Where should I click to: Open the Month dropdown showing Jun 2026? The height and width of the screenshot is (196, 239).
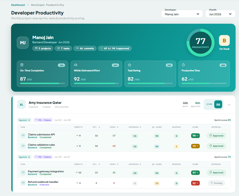220,14
